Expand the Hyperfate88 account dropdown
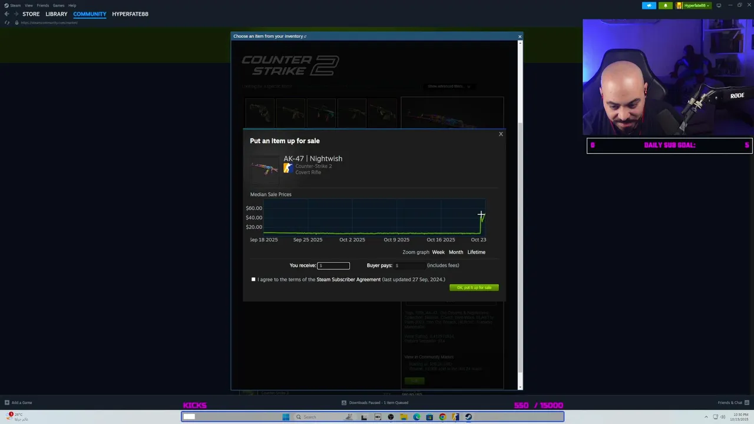Screen dimensions: 754x424 [x=694, y=5]
